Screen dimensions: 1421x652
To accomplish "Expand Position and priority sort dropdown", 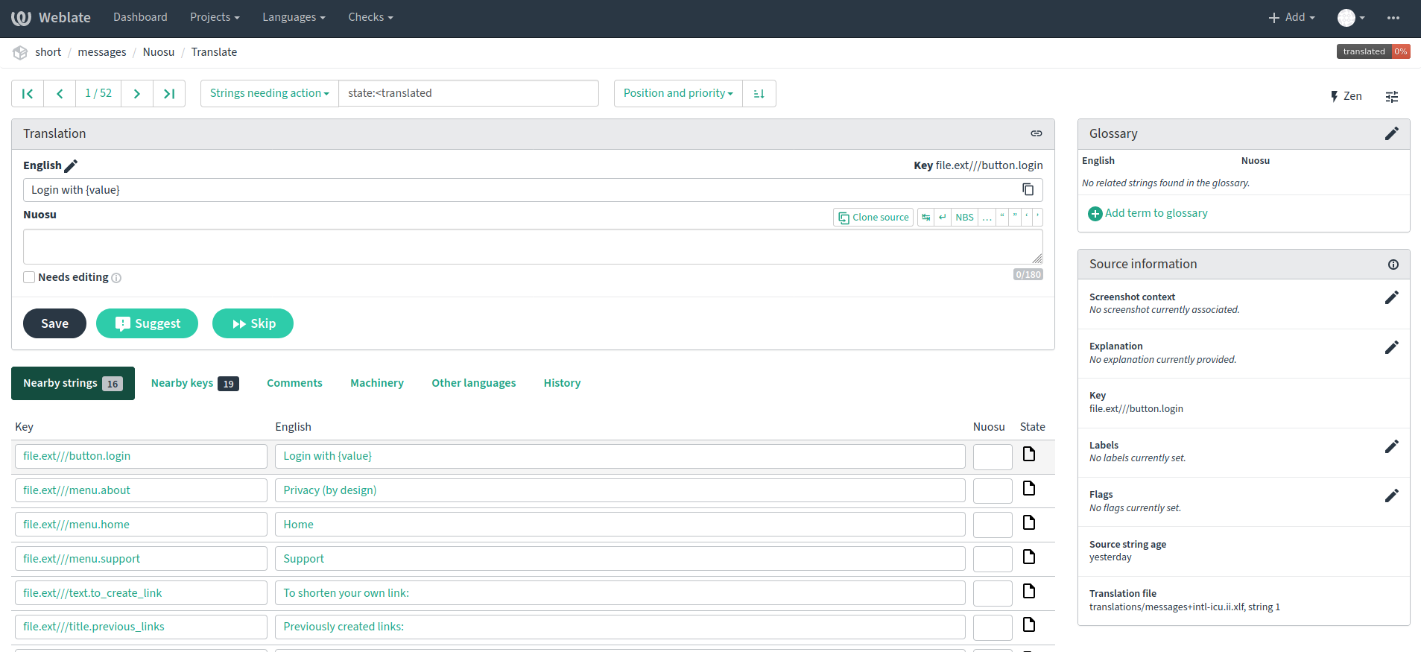I will [678, 93].
